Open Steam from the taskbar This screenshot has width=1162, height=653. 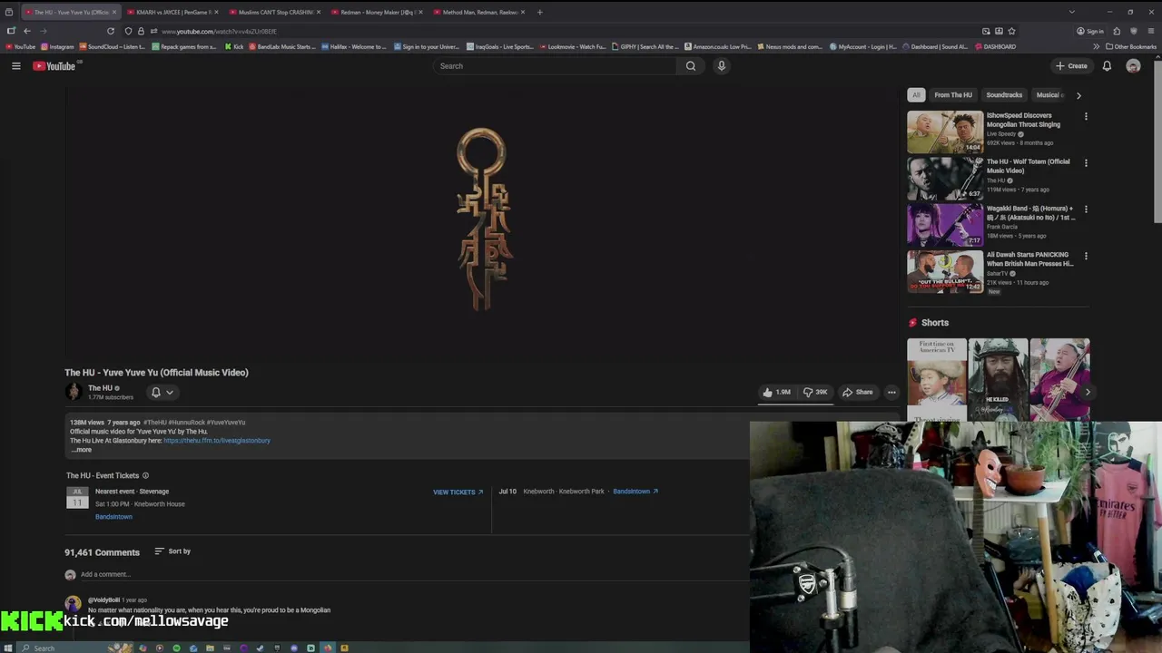(x=260, y=648)
